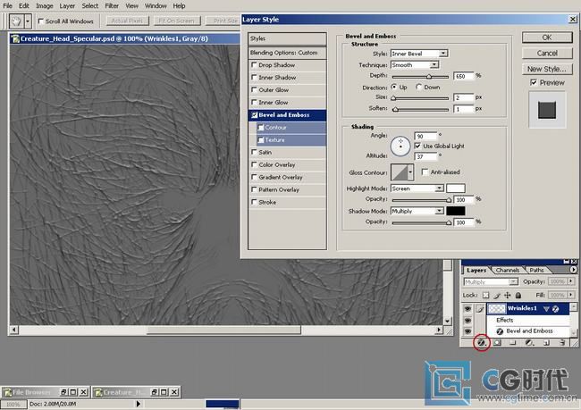Viewport: 581px width, 410px height.
Task: Click OK in Layer Style dialog
Action: tap(547, 38)
